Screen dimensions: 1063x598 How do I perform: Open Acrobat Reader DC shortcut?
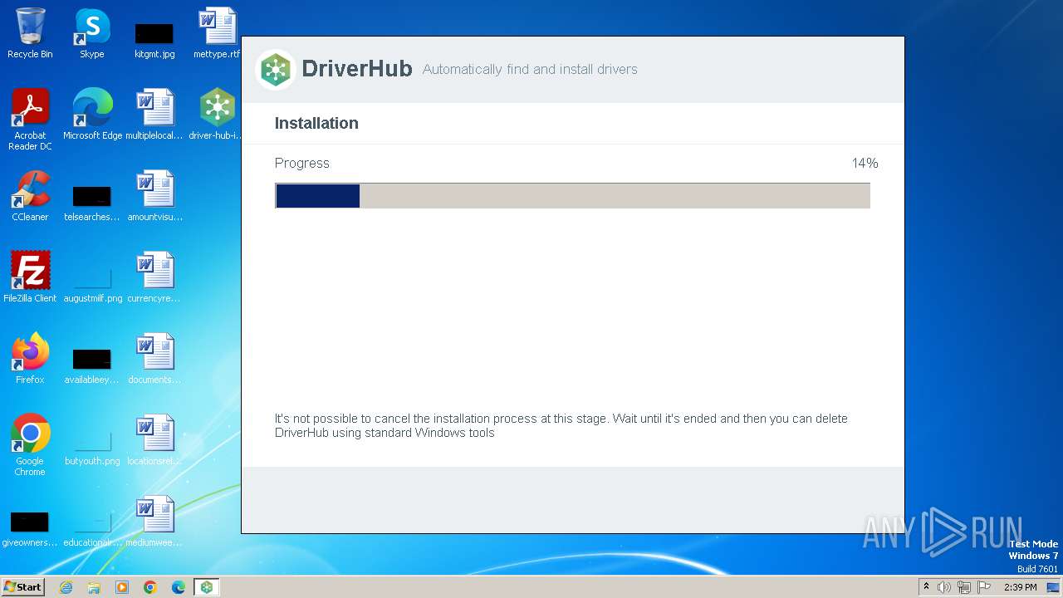click(x=30, y=120)
